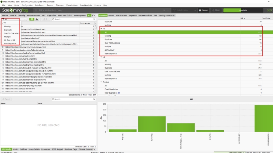Viewport: 273px width, 153px height.
Task: Open the Response Times tab
Action: click(x=145, y=15)
